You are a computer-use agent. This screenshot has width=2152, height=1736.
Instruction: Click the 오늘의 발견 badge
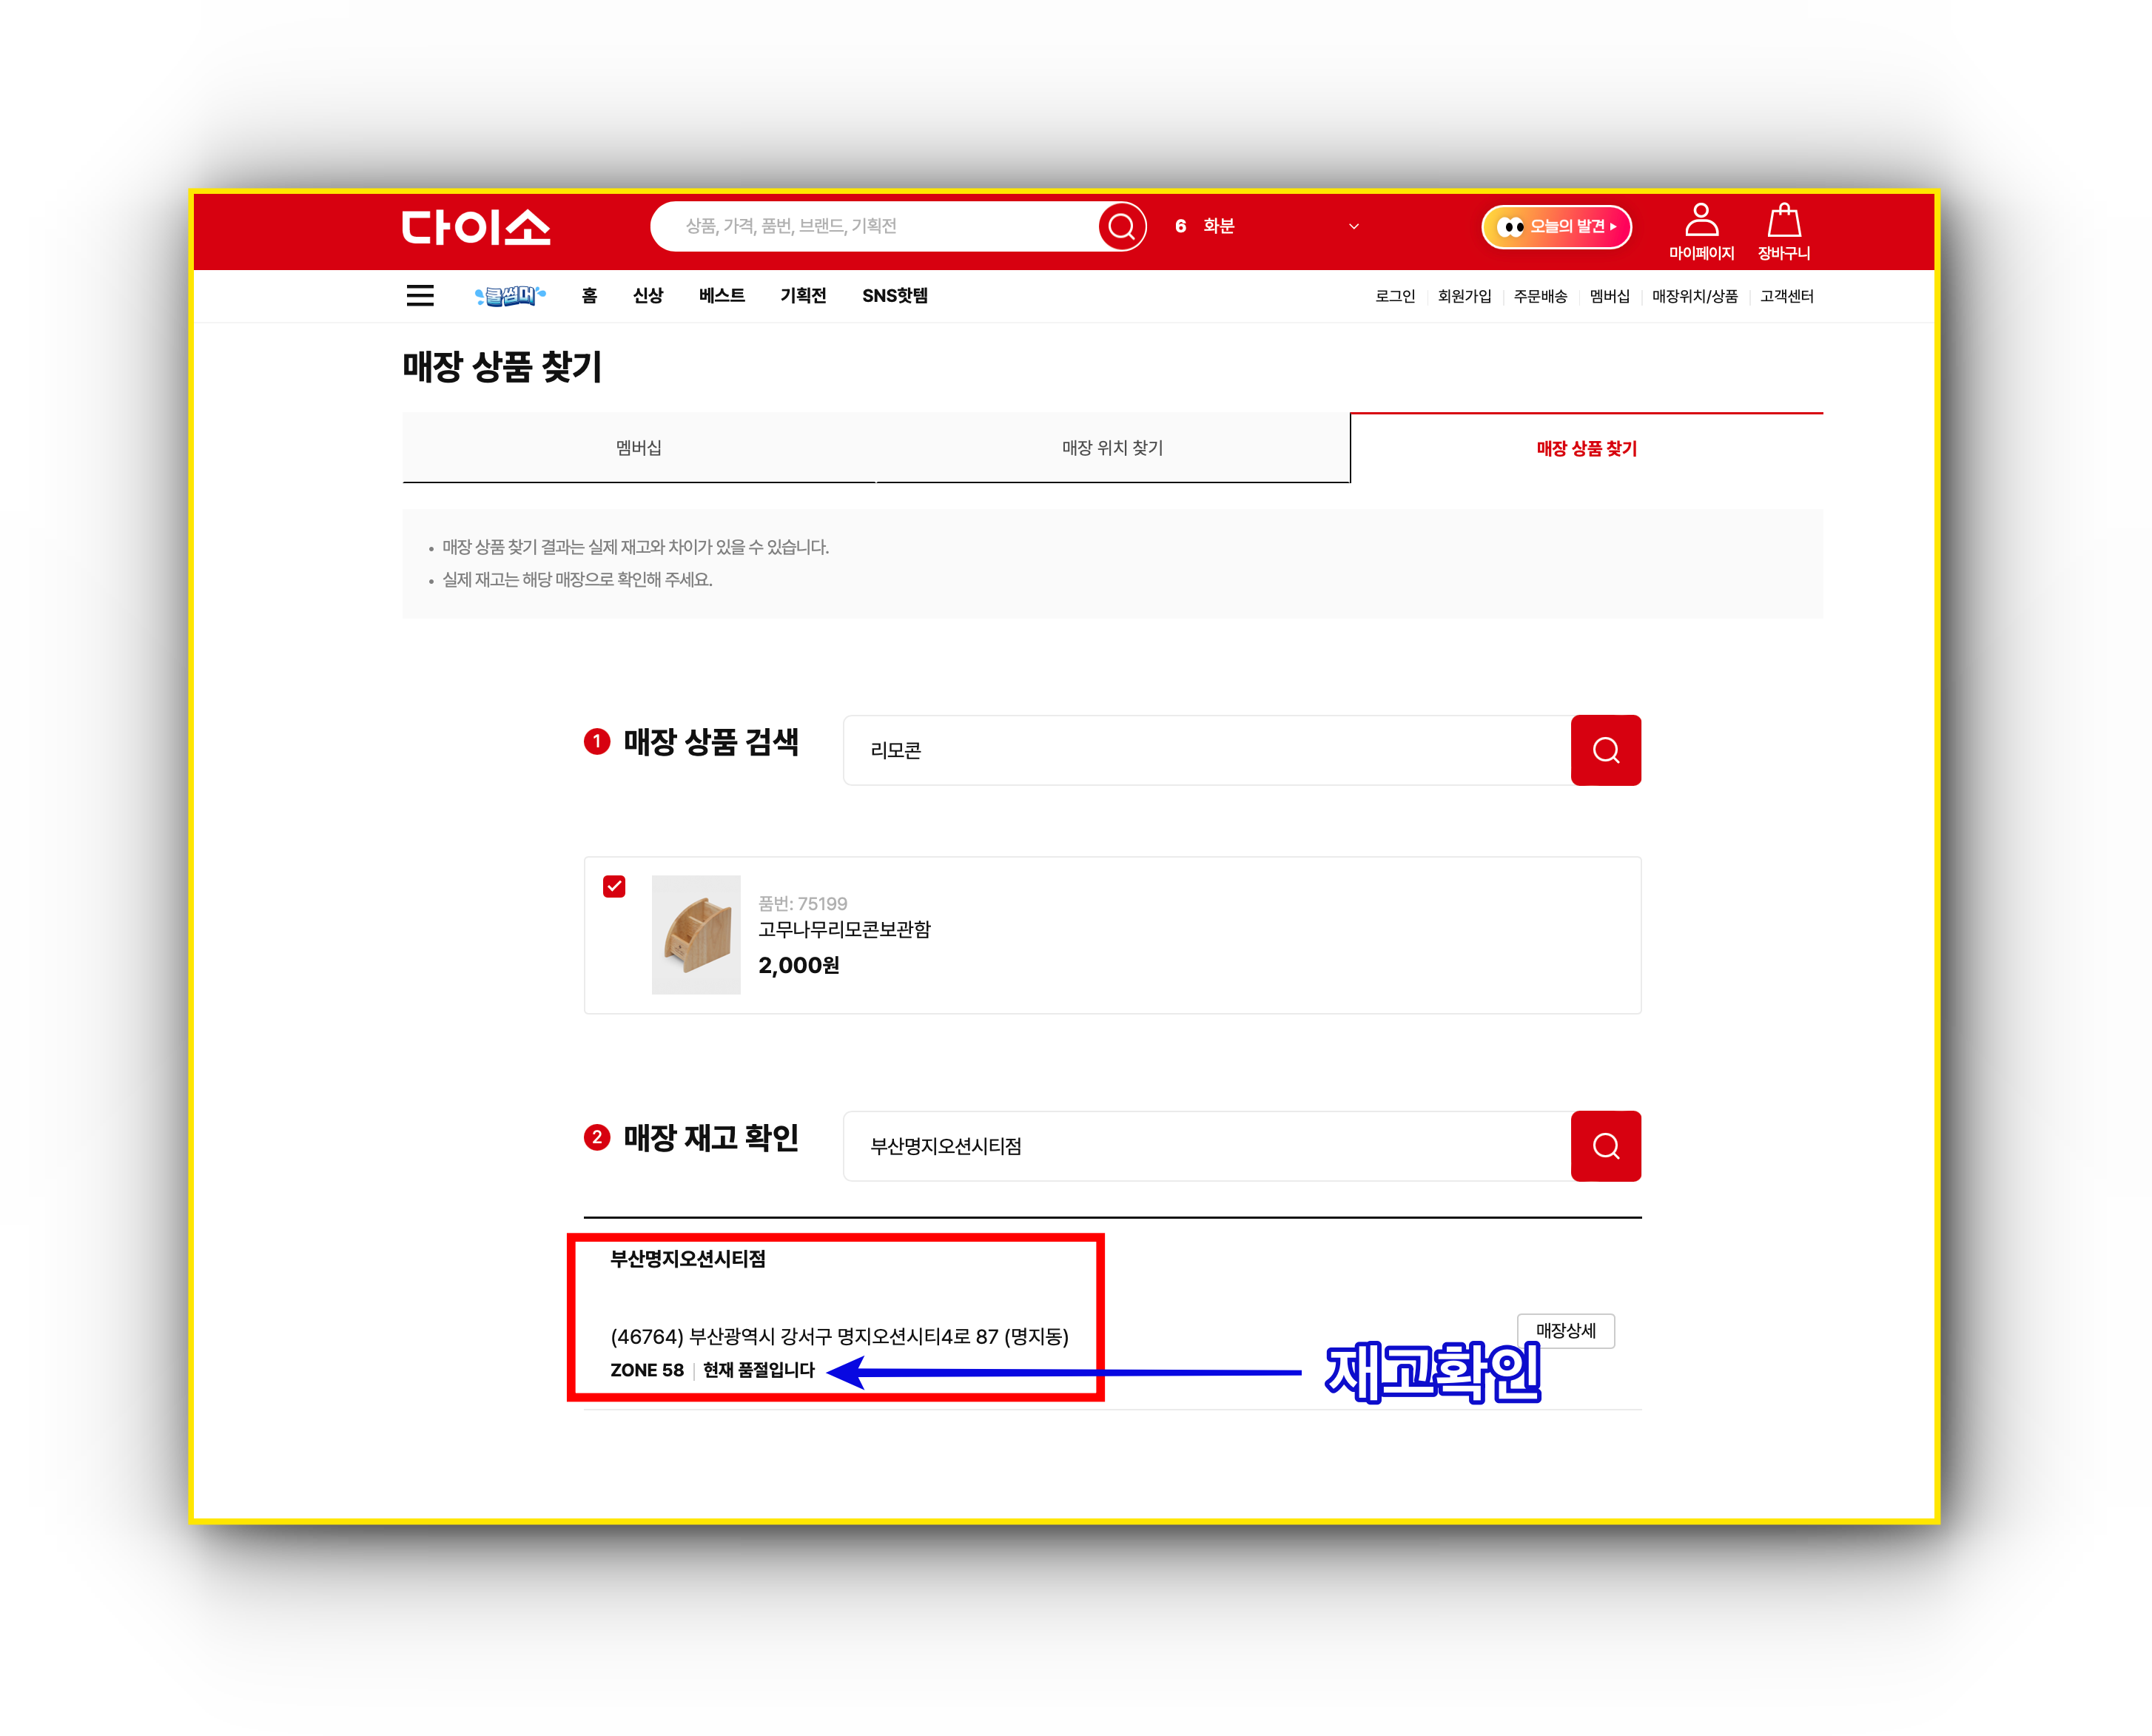click(x=1556, y=227)
